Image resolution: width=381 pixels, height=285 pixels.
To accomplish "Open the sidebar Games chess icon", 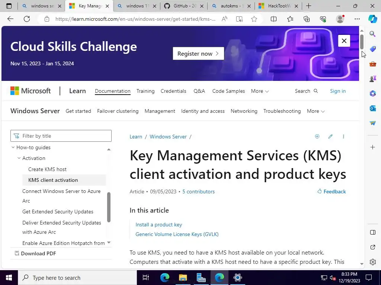I will pos(372,79).
